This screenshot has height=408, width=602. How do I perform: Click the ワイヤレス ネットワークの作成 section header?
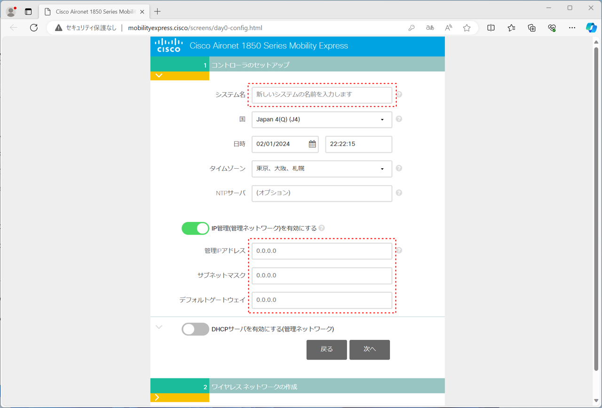[x=297, y=386]
